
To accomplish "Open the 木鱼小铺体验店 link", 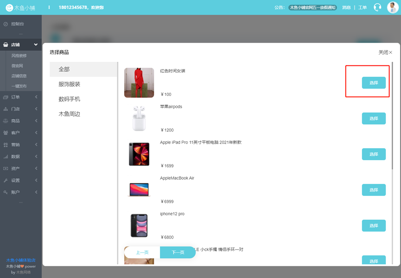I will pos(21,260).
